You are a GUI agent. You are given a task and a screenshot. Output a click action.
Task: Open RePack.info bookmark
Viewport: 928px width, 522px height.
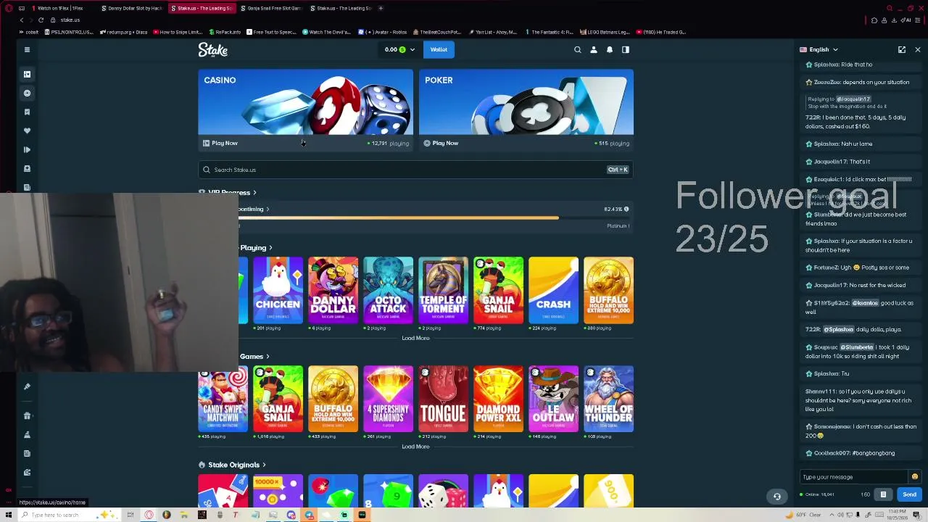tap(225, 32)
